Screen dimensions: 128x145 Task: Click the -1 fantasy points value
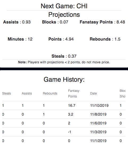69,132
